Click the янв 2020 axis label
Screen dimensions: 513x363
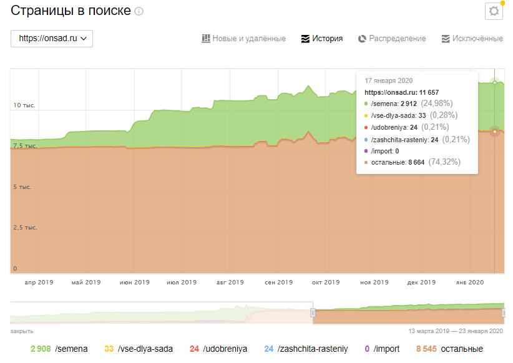point(470,282)
